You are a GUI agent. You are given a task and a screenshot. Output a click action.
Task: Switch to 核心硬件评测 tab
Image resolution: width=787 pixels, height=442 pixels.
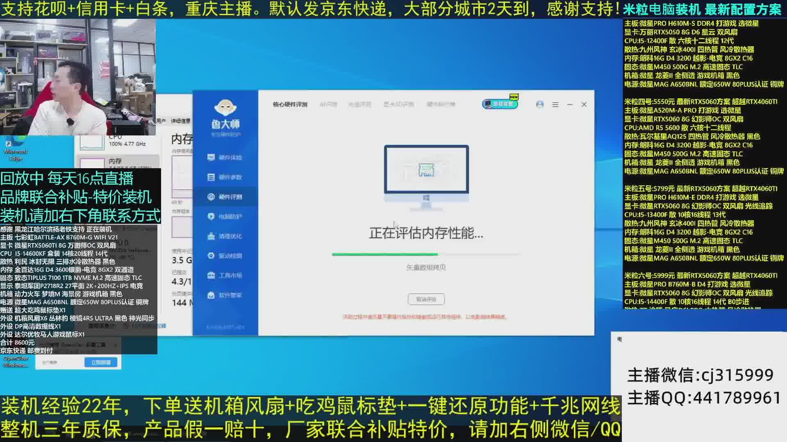click(290, 104)
